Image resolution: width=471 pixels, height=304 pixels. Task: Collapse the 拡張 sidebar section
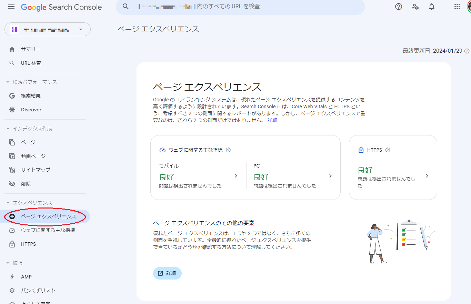[8, 263]
